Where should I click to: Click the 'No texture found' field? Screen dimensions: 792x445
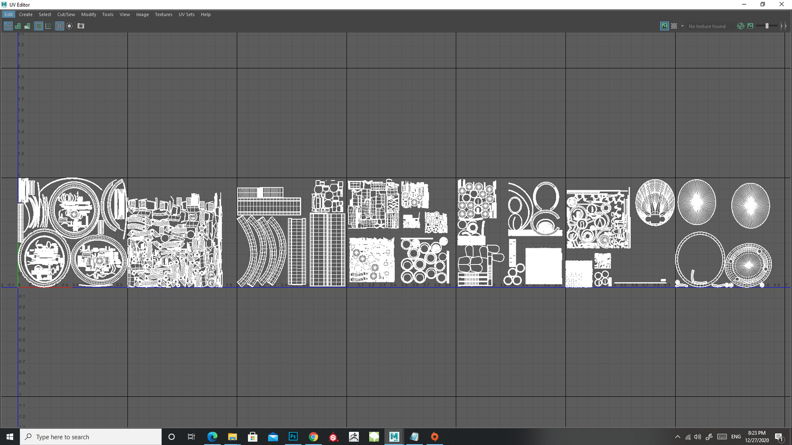click(x=707, y=26)
